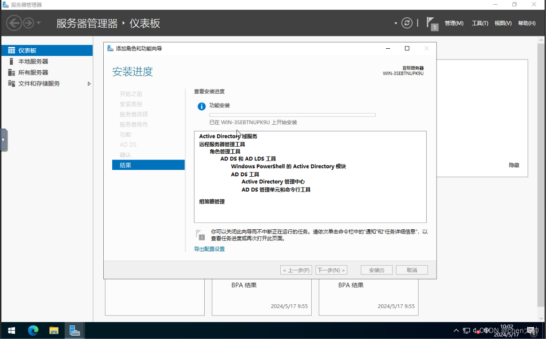Click 'Active Directory 管理中心' row
The height and width of the screenshot is (339, 546).
pos(273,182)
